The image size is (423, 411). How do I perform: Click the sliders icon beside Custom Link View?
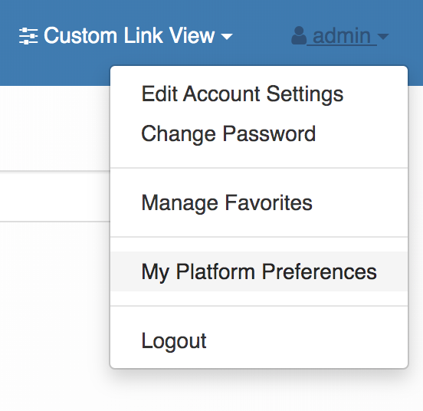click(x=28, y=35)
